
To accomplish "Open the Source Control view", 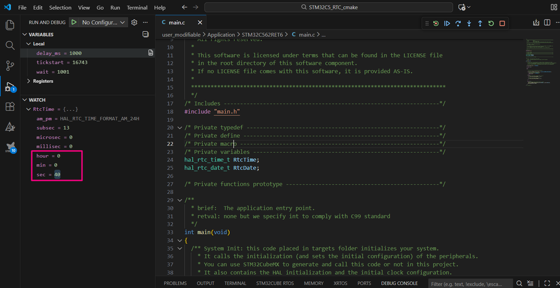I will point(10,65).
